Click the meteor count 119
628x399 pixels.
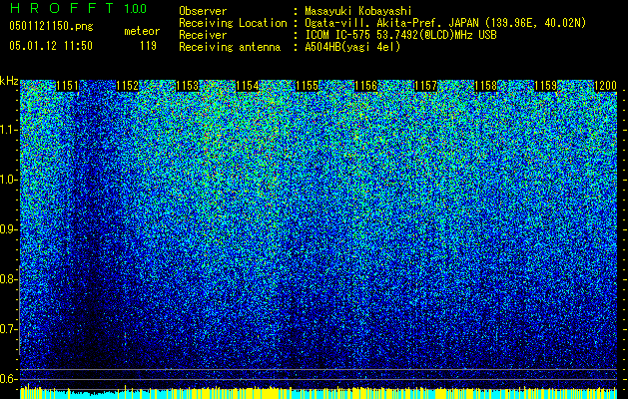pyautogui.click(x=148, y=46)
